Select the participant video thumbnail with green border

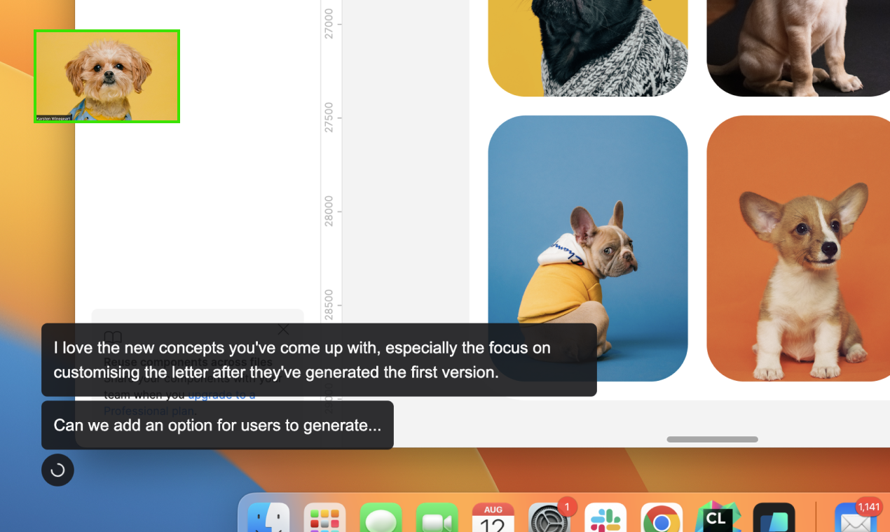(x=107, y=76)
